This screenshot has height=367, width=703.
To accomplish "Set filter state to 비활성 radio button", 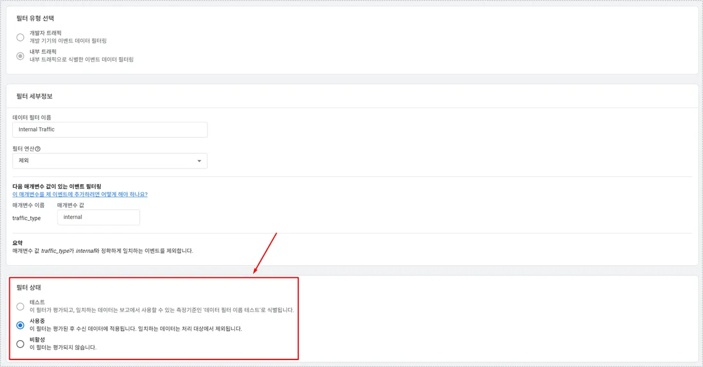I will (x=21, y=344).
